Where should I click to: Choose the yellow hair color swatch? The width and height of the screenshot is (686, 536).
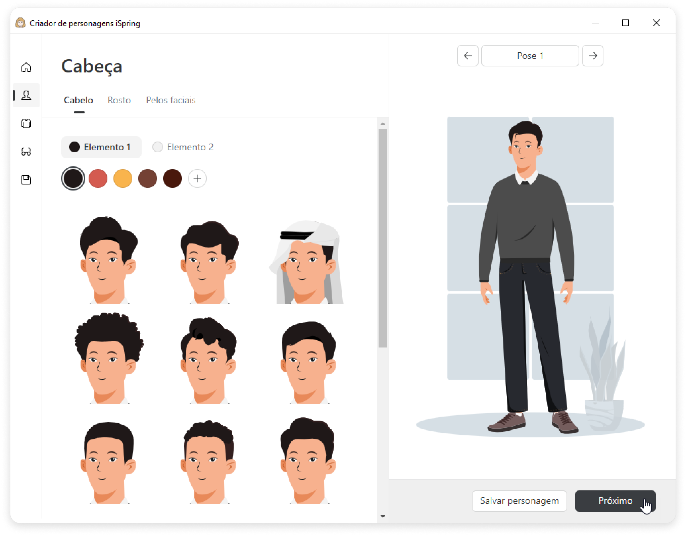[122, 178]
